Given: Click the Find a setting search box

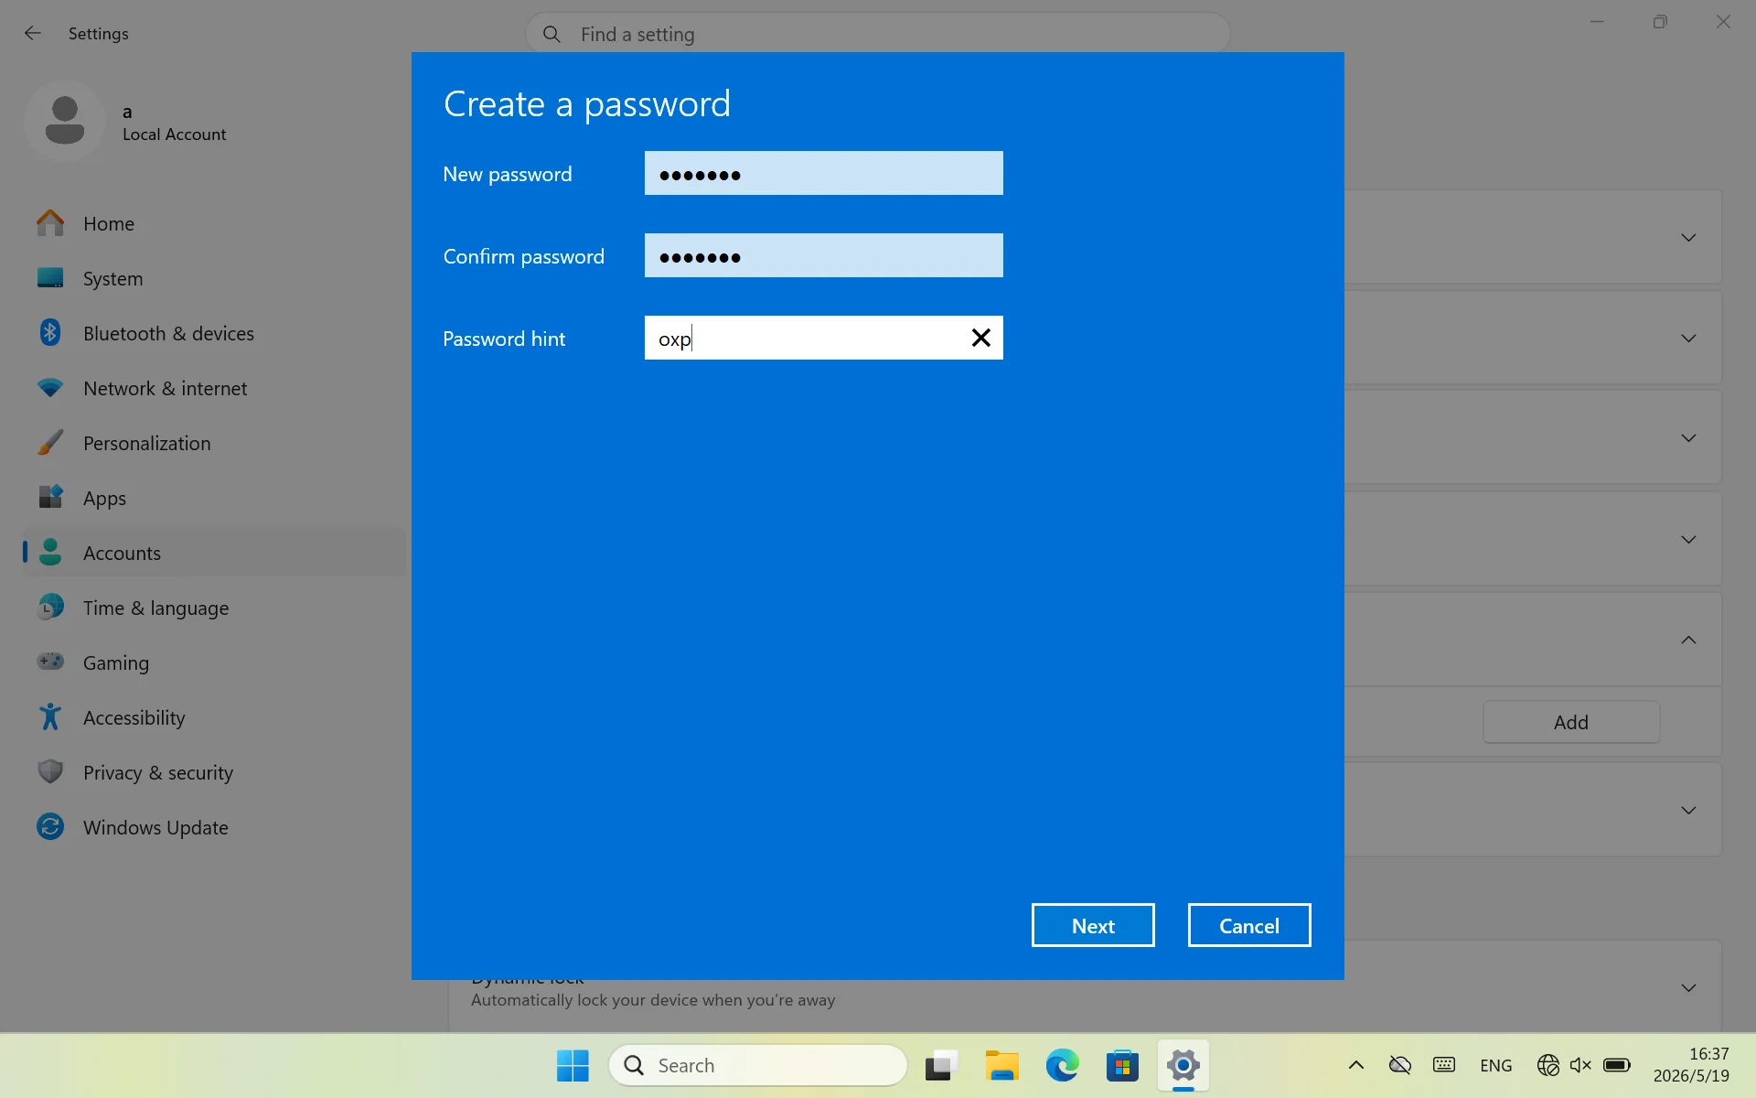Looking at the screenshot, I should [878, 34].
